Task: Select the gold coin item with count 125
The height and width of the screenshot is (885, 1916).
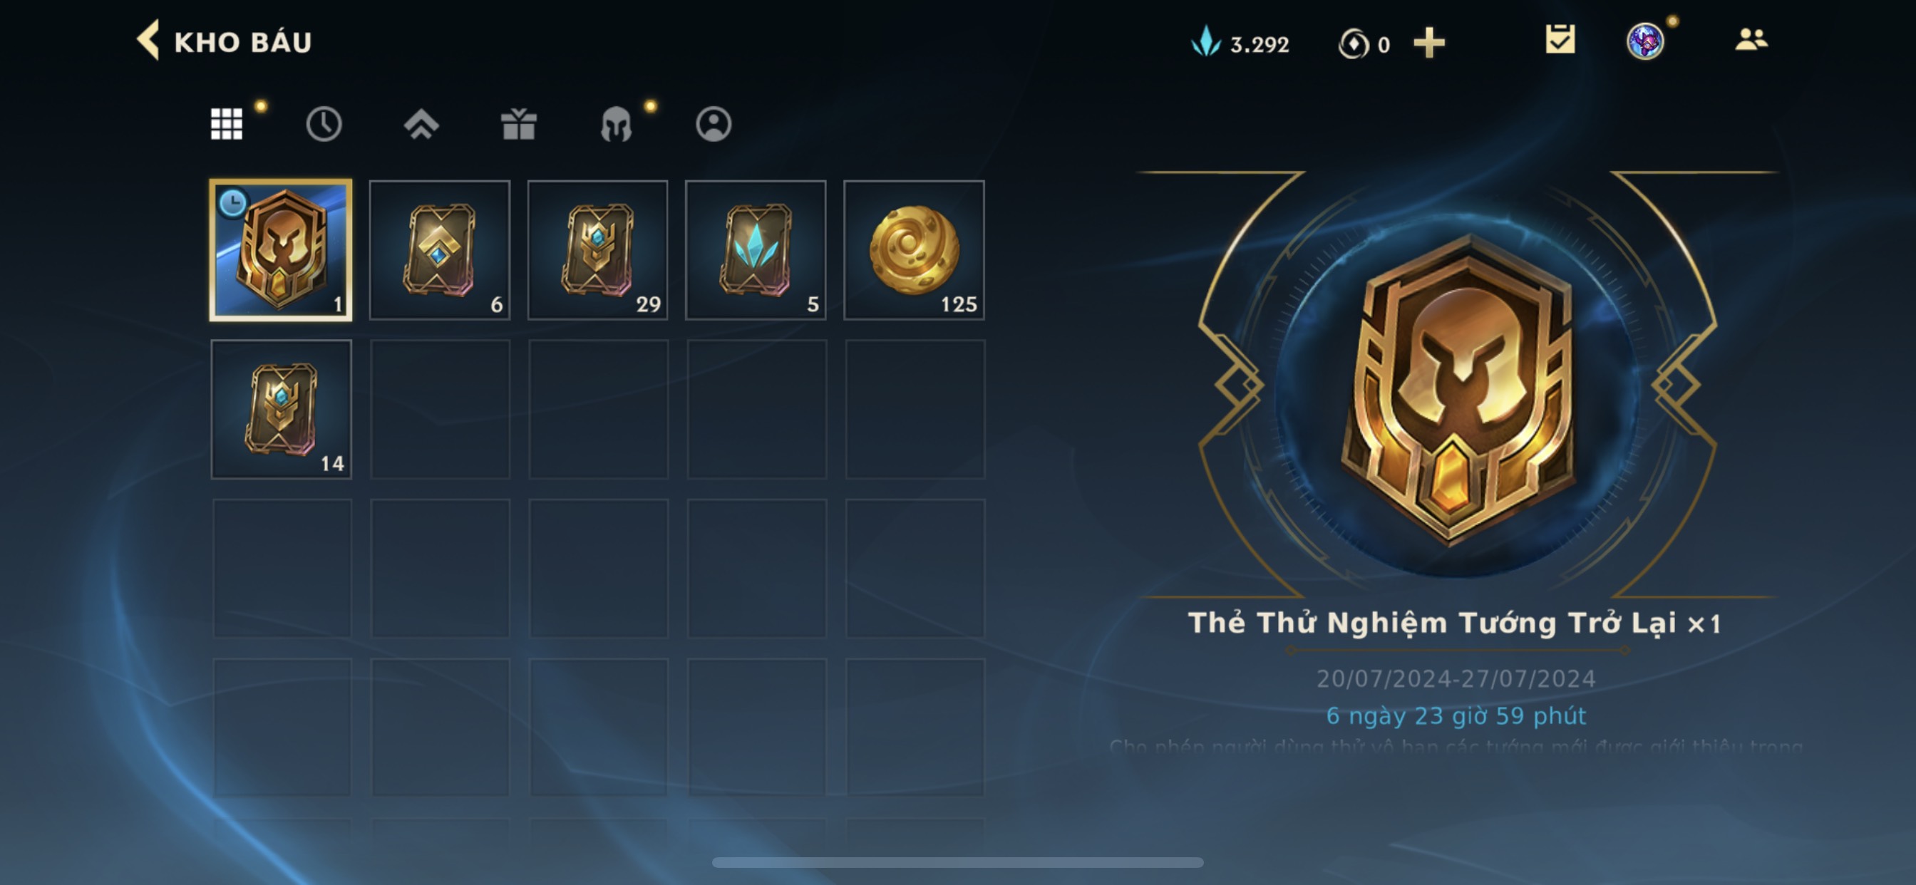Action: pos(914,250)
